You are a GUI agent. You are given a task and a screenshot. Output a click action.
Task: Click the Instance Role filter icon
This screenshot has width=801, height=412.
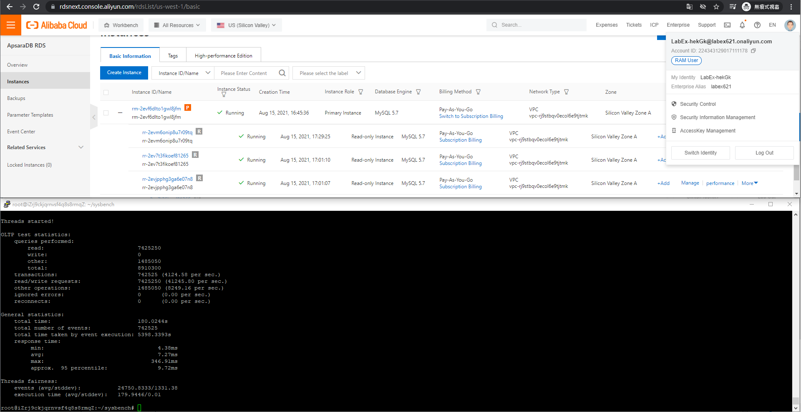click(361, 92)
